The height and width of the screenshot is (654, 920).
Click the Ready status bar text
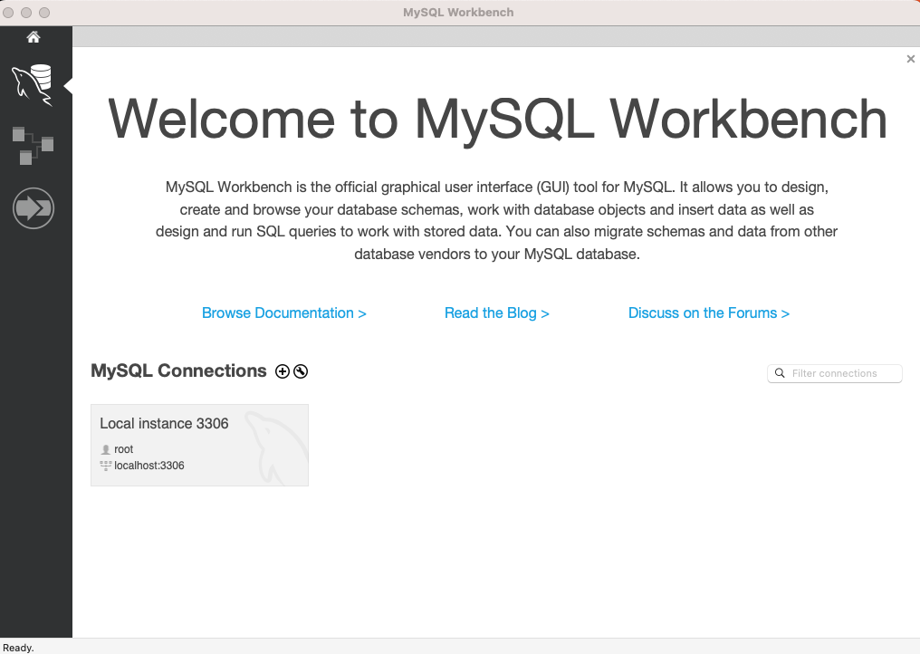18,648
